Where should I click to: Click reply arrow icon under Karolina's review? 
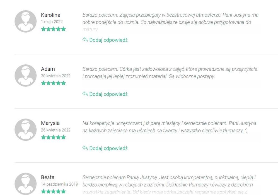pyautogui.click(x=85, y=40)
